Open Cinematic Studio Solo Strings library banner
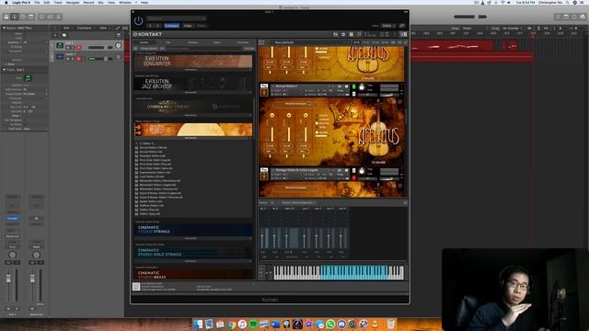Viewport: 589px width, 331px height. tap(193, 252)
